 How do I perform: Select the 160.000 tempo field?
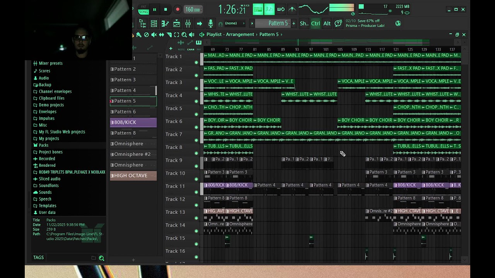(x=193, y=10)
